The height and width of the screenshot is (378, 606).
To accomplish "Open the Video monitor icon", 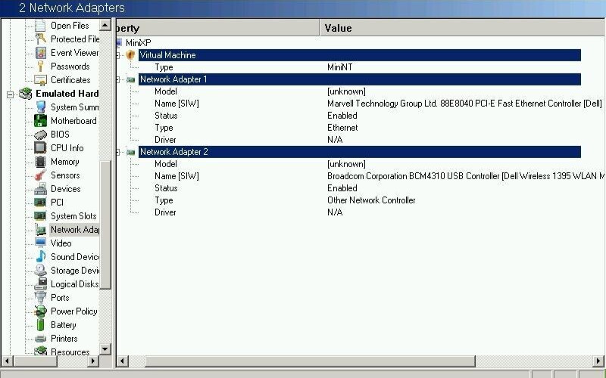I will 40,243.
